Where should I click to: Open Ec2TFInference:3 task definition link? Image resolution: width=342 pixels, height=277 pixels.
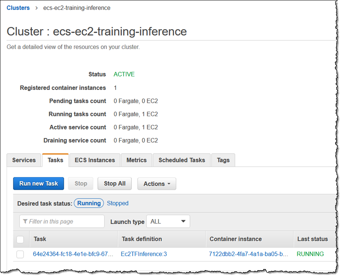[x=144, y=254]
